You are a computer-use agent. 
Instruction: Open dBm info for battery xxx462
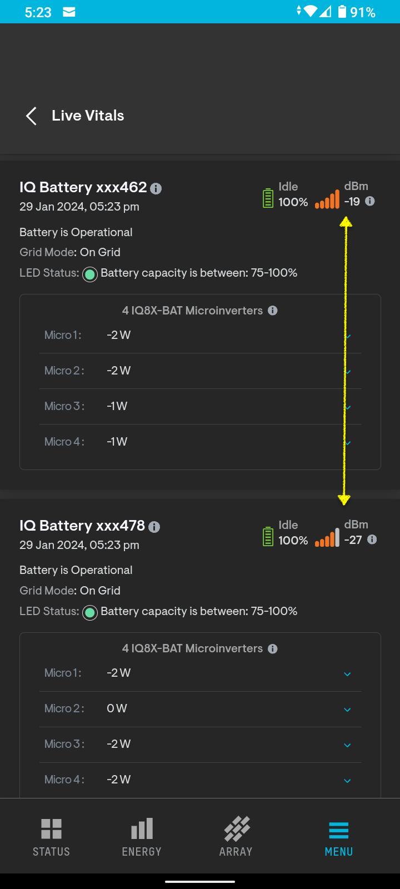(369, 202)
